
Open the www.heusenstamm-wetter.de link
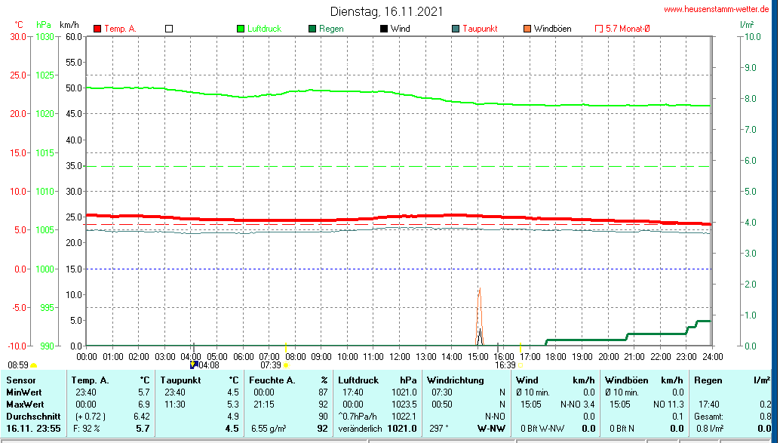pos(716,9)
